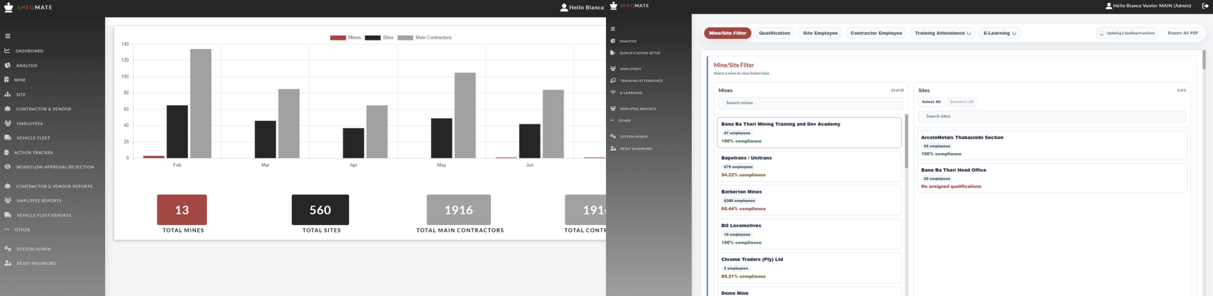This screenshot has height=296, width=1213.
Task: Click the Search mines input field
Action: pos(811,103)
